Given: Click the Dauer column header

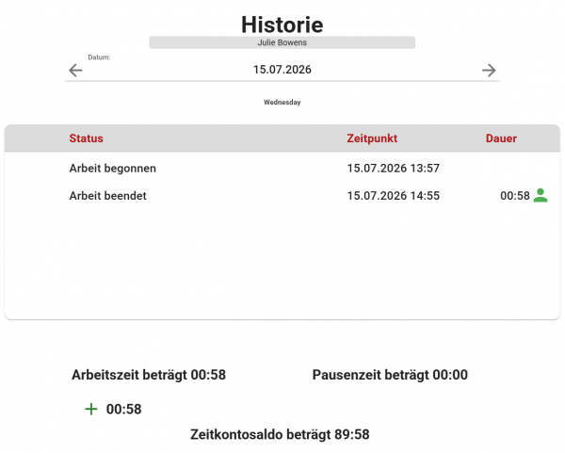Looking at the screenshot, I should (501, 138).
